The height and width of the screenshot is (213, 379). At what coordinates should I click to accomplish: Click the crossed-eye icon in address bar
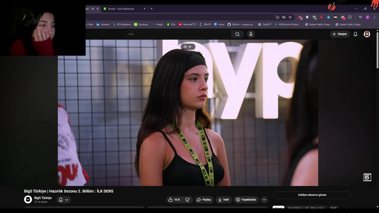point(284,17)
